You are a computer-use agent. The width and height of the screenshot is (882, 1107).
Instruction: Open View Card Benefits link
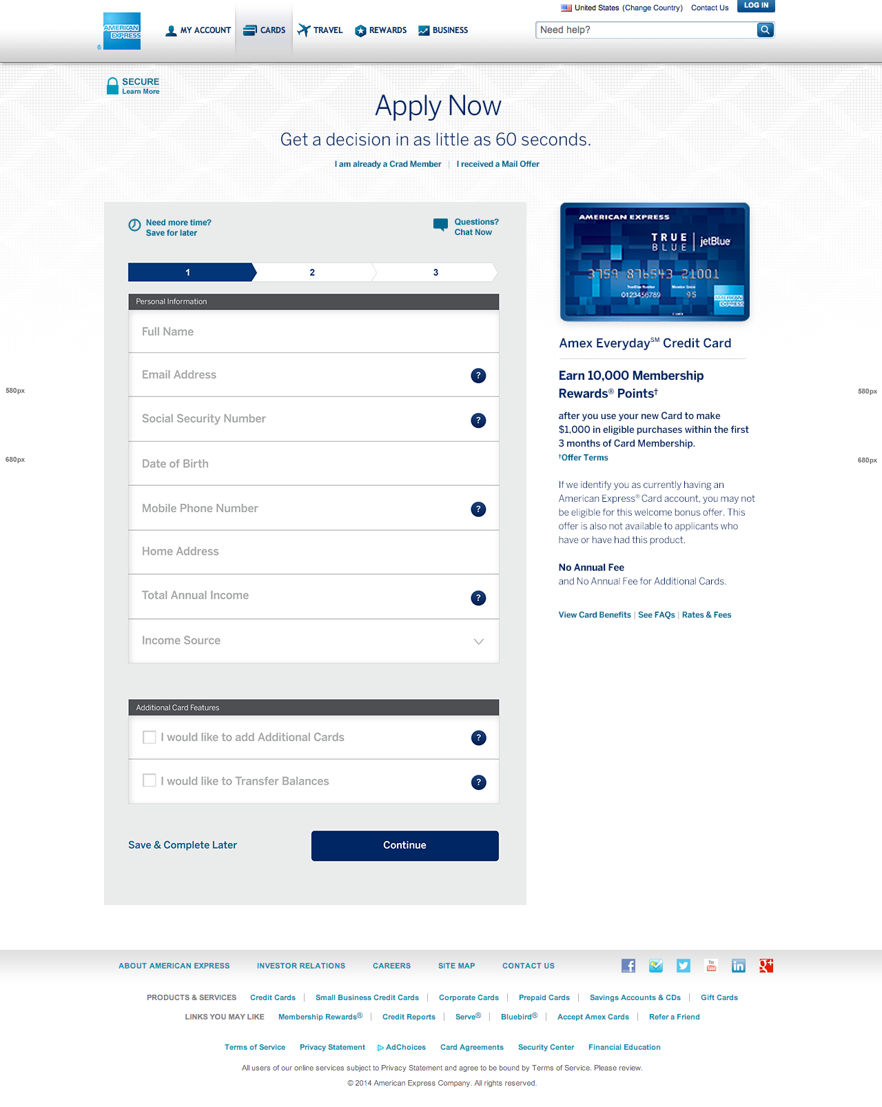pos(595,615)
